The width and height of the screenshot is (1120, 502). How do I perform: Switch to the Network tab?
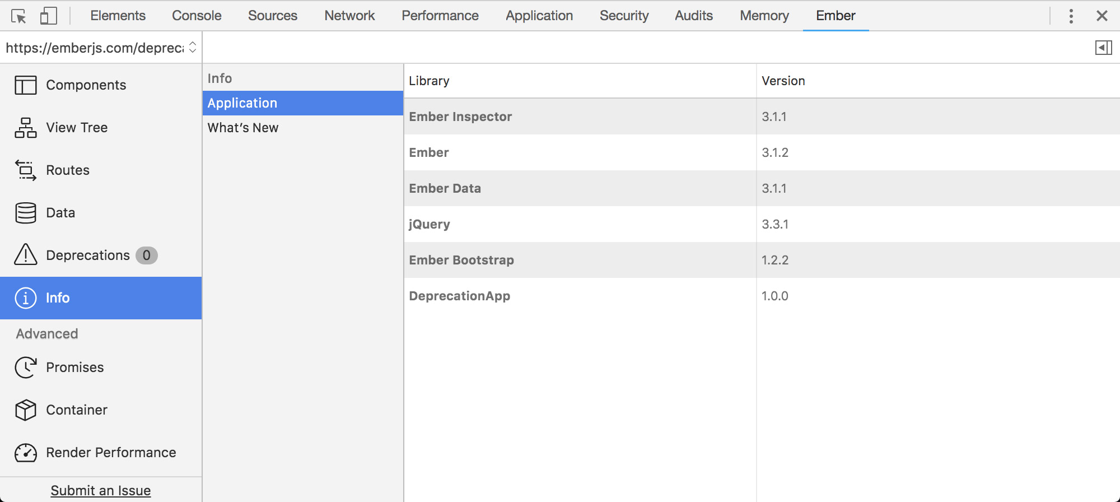pyautogui.click(x=349, y=16)
